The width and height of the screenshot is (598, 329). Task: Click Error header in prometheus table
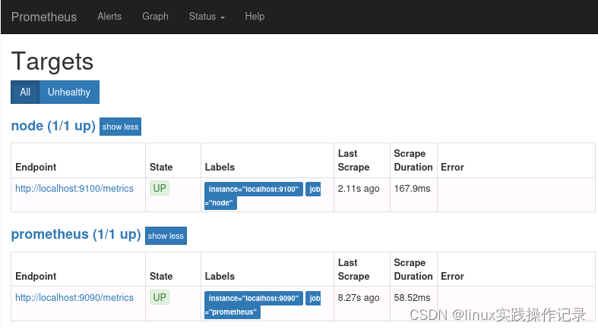click(452, 276)
